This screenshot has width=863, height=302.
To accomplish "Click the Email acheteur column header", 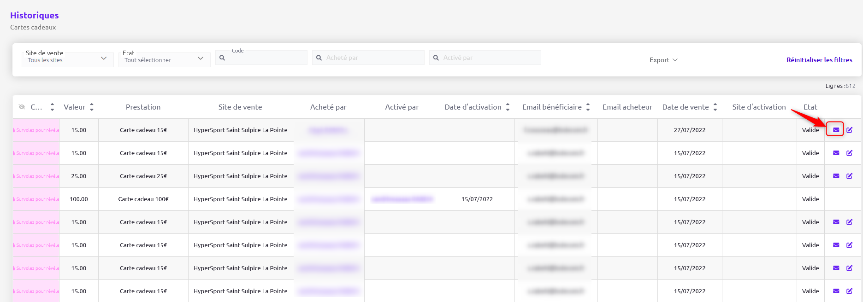I will 627,107.
